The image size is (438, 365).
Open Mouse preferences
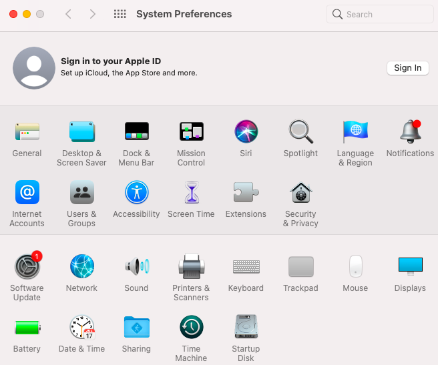[356, 266]
